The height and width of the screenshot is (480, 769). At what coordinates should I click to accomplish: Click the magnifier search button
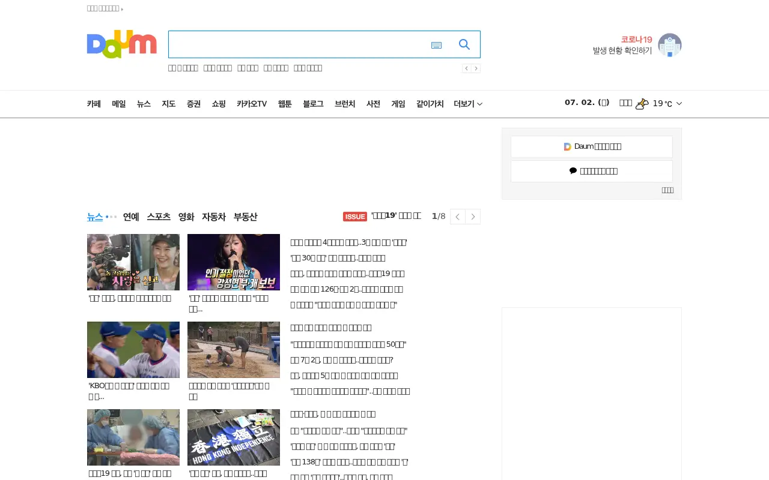(x=464, y=44)
